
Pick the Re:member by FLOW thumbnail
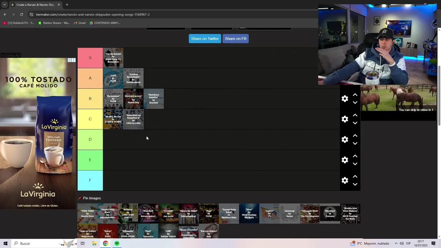pos(113,99)
